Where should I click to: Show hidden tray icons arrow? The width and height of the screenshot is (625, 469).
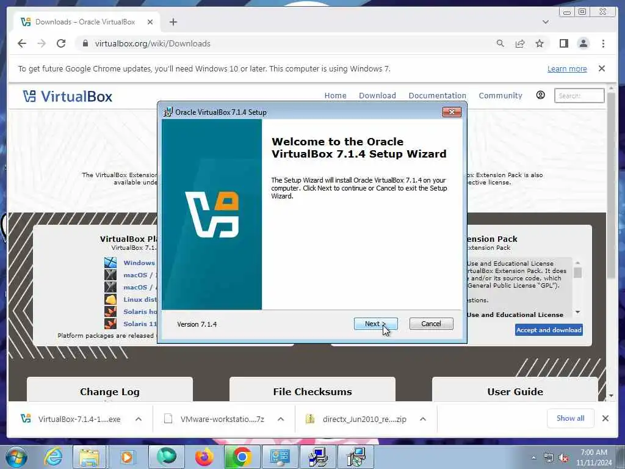coord(533,458)
